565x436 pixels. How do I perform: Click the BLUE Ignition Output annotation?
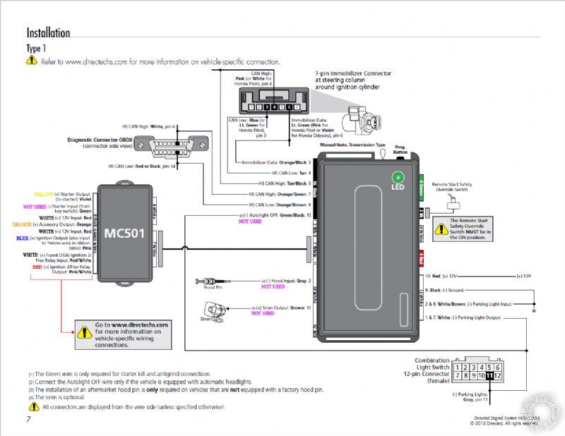pyautogui.click(x=54, y=243)
